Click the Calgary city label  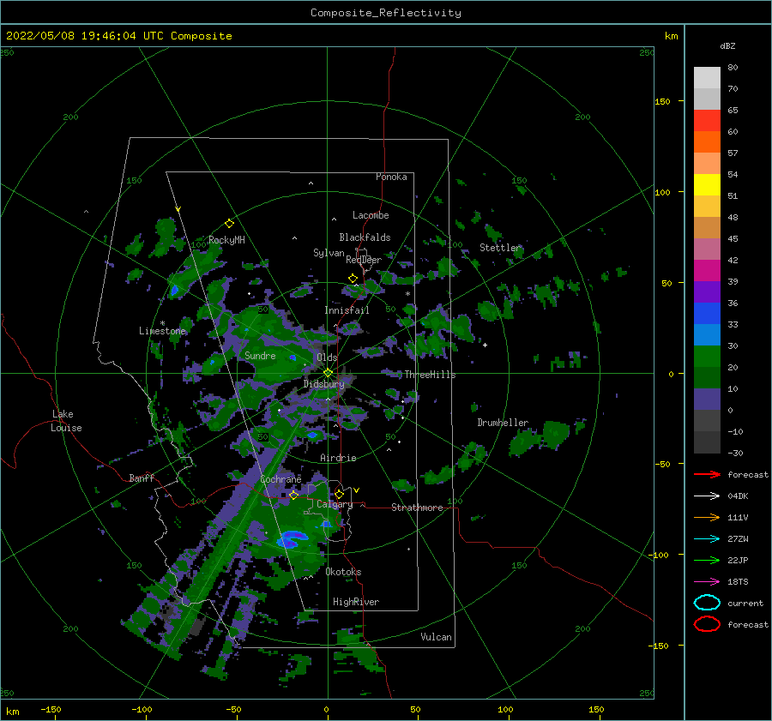(335, 504)
